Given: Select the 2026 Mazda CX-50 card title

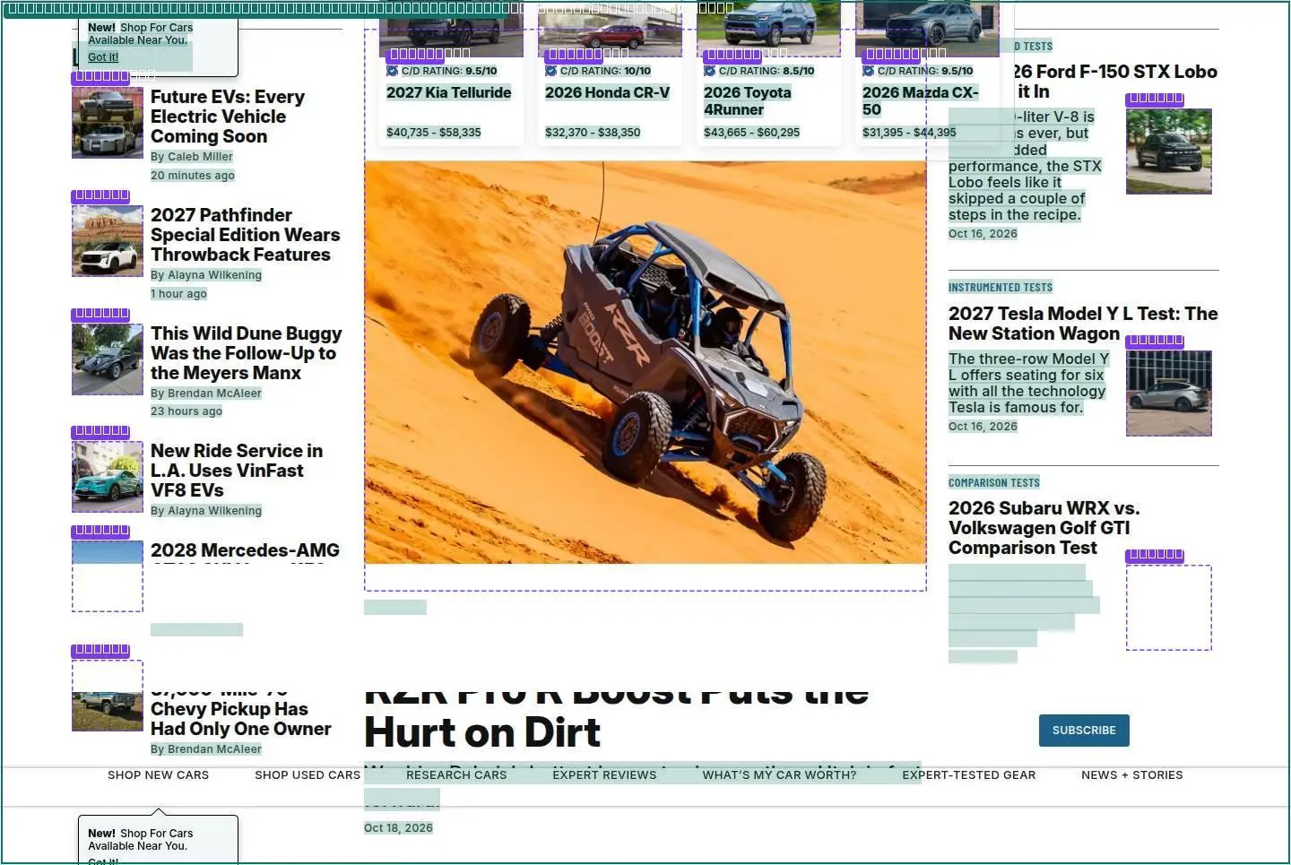Looking at the screenshot, I should point(920,101).
